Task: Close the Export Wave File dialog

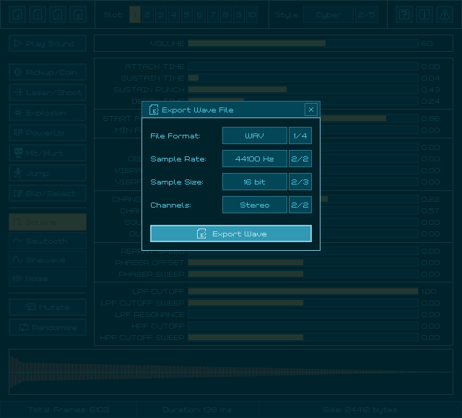Action: tap(311, 110)
